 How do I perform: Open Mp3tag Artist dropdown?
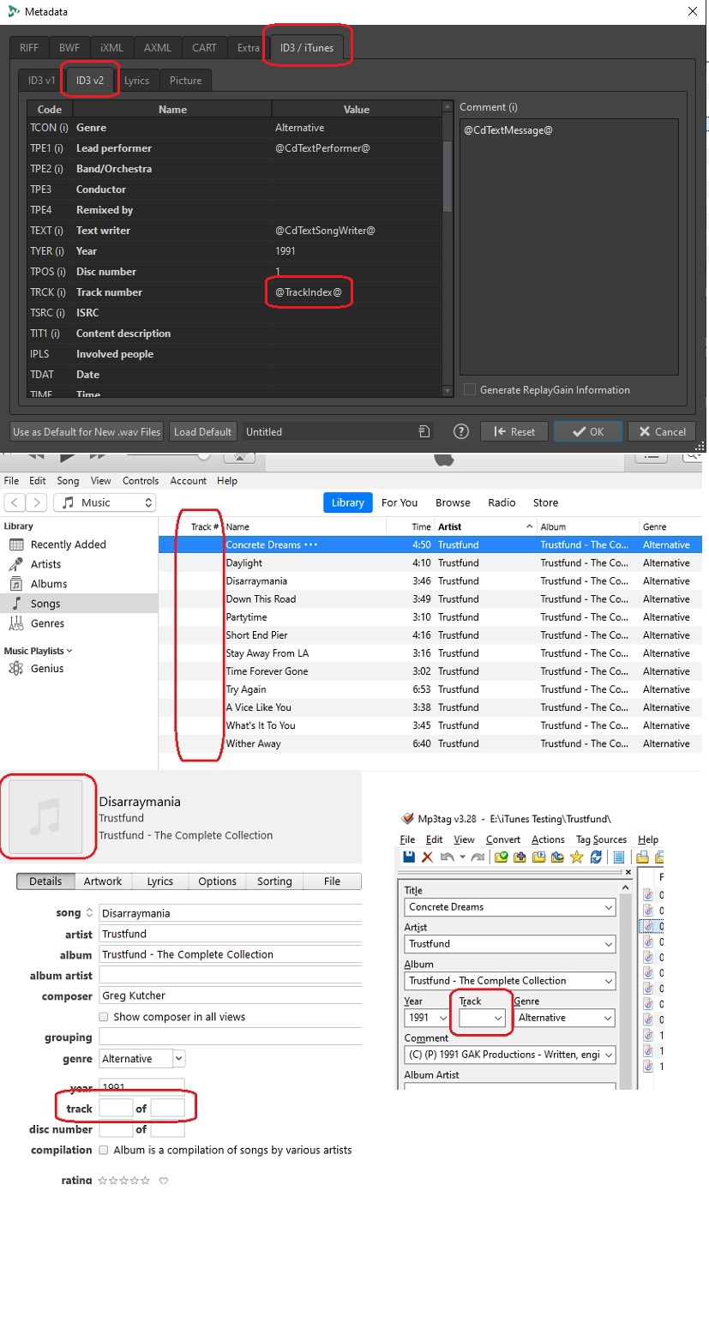609,944
